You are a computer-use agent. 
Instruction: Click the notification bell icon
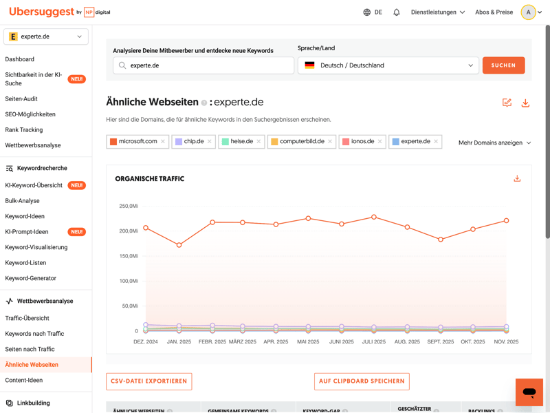(397, 12)
